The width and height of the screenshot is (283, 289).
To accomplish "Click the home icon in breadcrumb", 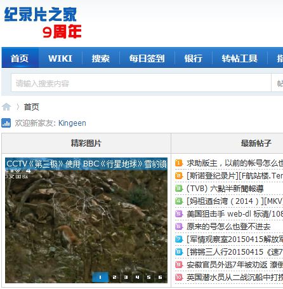I will click(x=6, y=107).
